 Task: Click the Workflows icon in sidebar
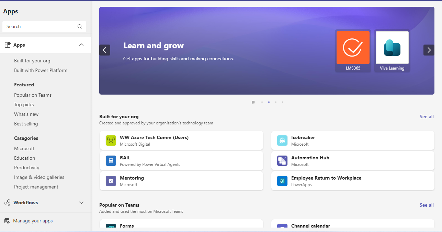coord(8,203)
